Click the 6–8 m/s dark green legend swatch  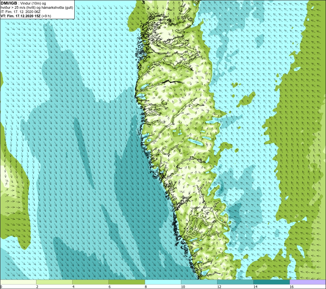pyautogui.click(x=127, y=282)
